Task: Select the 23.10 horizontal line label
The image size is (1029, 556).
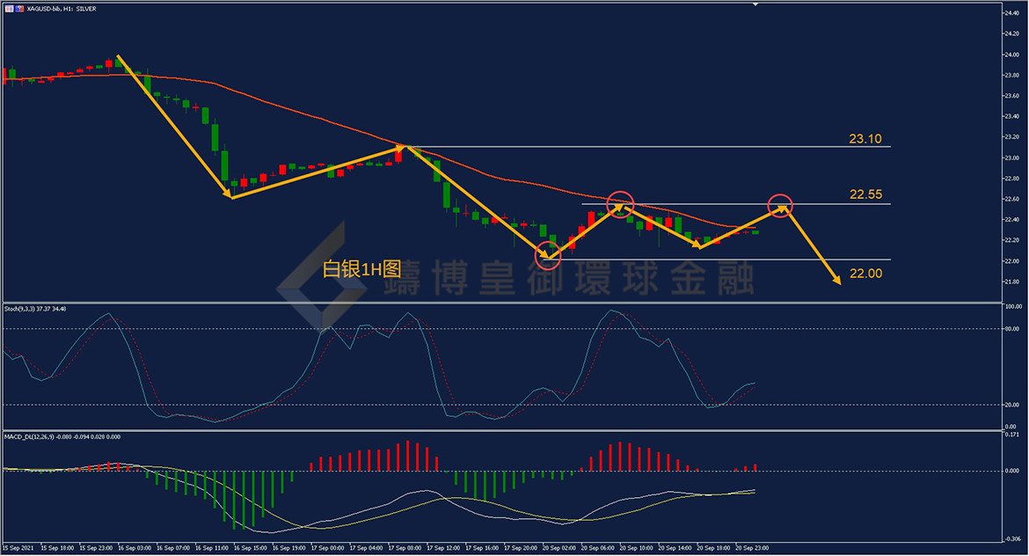Action: point(865,139)
